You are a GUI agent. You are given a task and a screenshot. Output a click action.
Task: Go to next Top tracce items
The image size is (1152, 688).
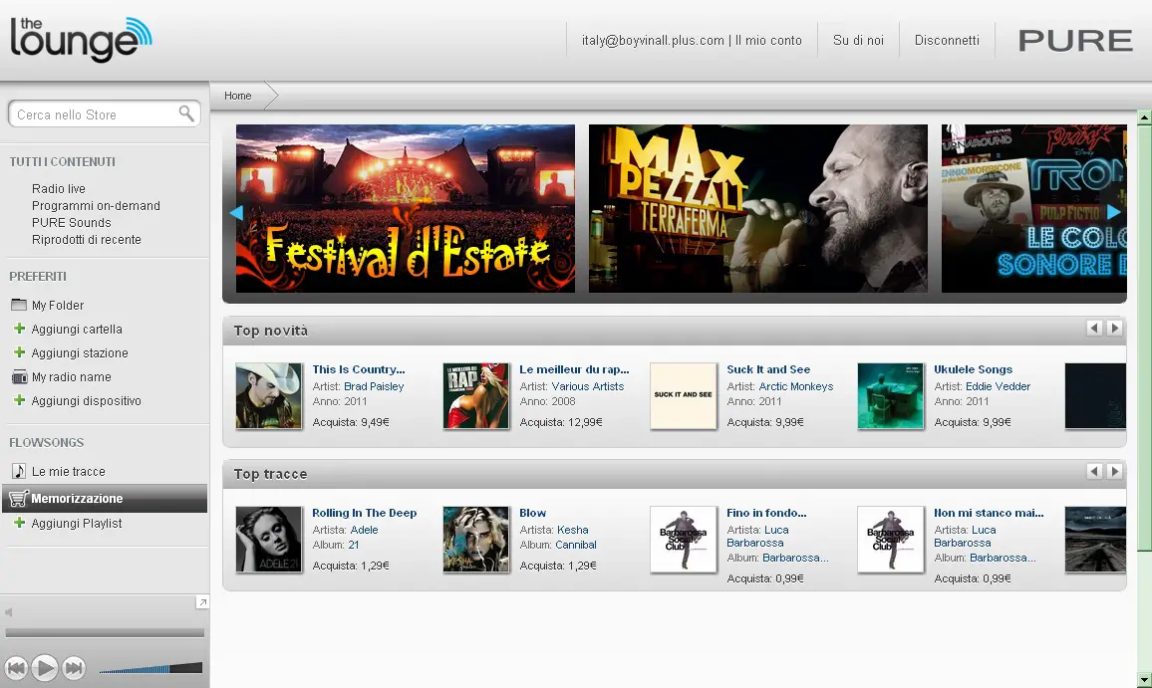[1114, 471]
